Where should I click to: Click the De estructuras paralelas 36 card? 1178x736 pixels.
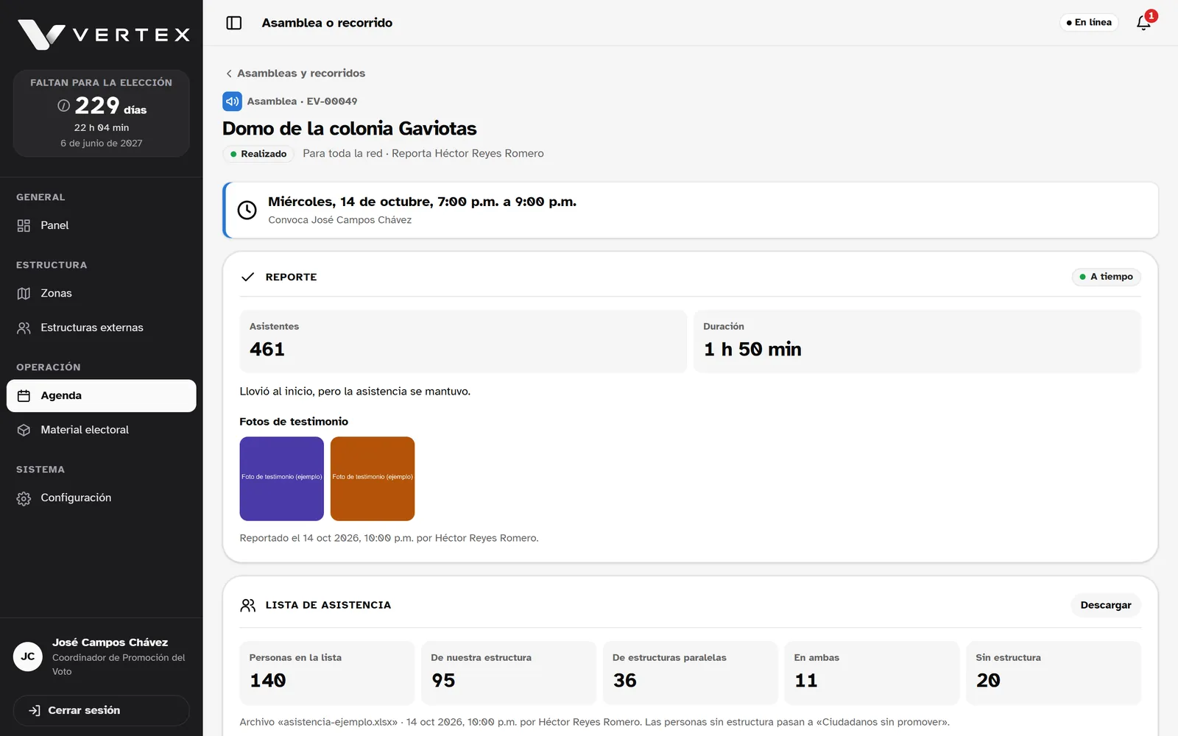(x=691, y=673)
